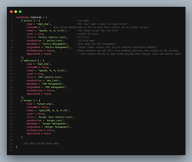Click the closing brace on line 40

point(17,147)
